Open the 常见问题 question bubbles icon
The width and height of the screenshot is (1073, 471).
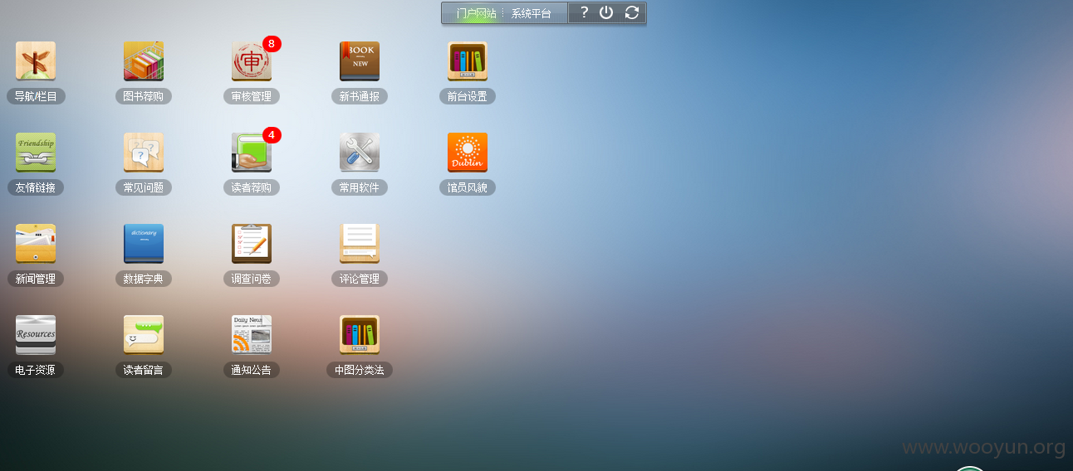(144, 153)
